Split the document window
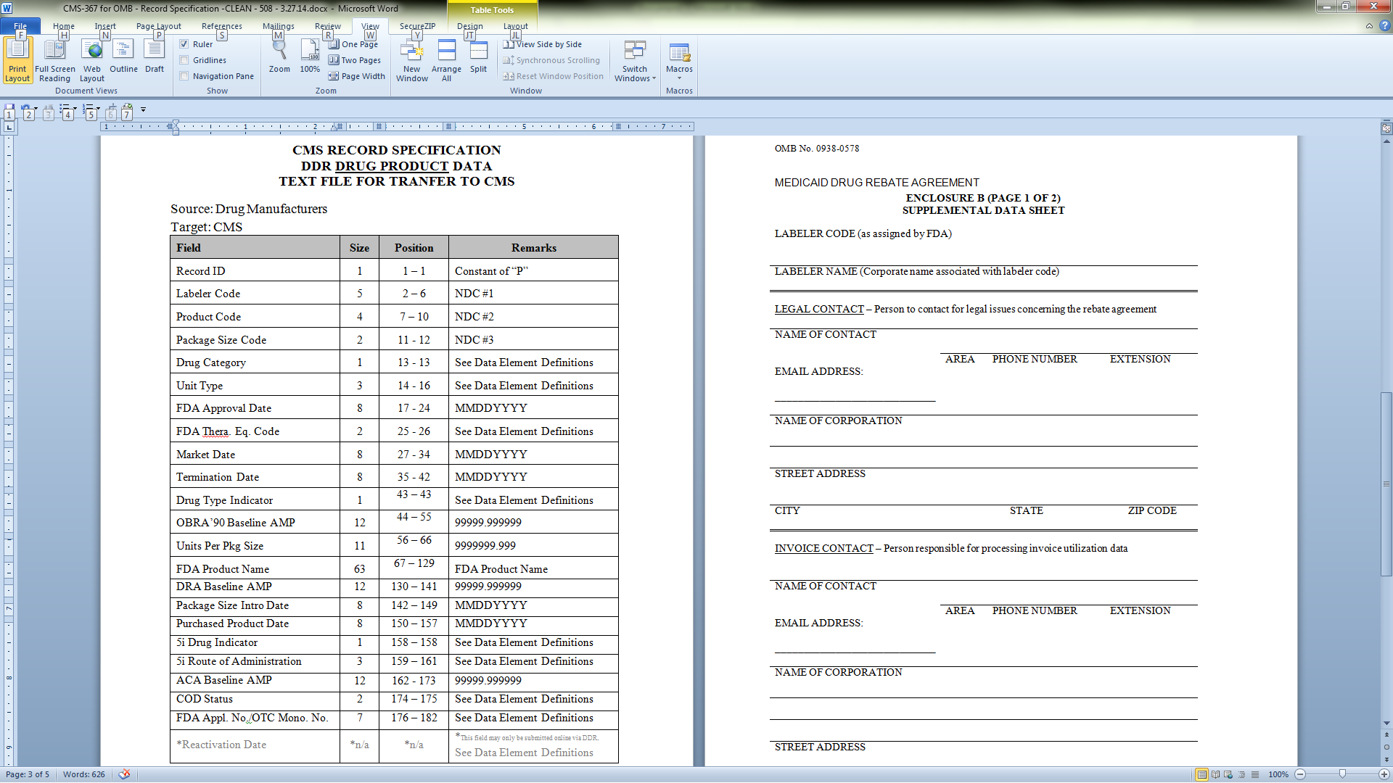Screen dimensions: 1393x783 [x=478, y=58]
